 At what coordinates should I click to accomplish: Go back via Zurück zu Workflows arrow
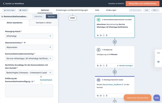click(4, 4)
